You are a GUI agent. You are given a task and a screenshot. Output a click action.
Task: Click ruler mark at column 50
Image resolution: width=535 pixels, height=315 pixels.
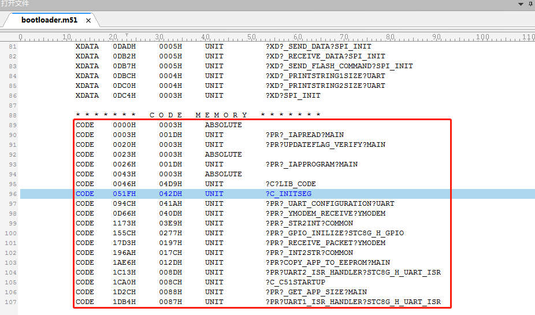tap(251, 37)
